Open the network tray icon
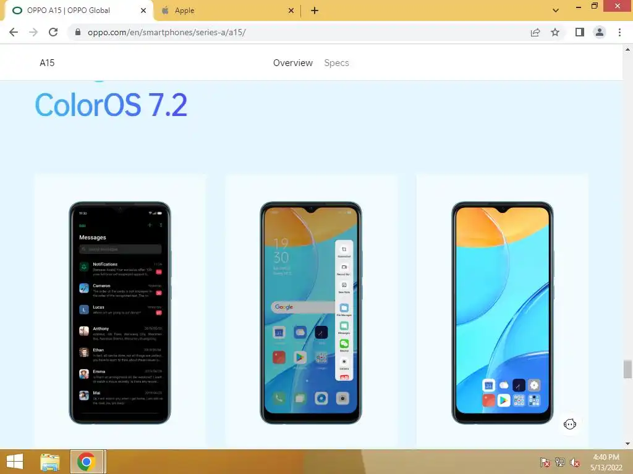 click(x=560, y=462)
